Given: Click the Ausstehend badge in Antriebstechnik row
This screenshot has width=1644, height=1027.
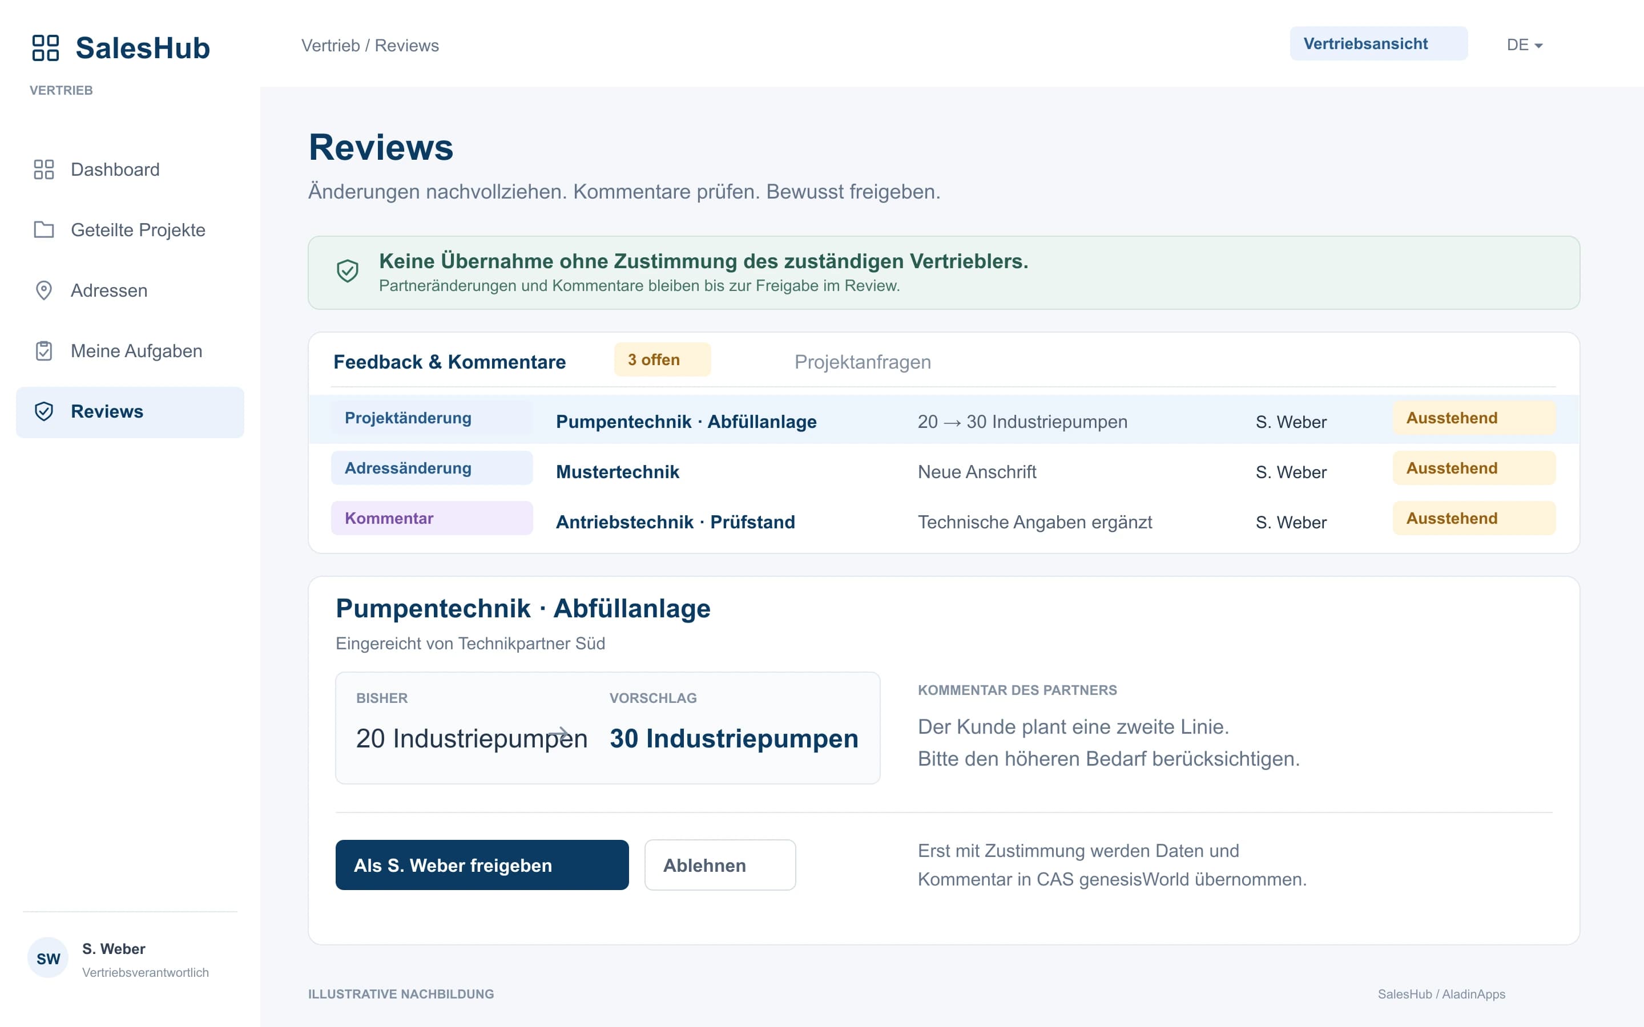Looking at the screenshot, I should point(1473,518).
